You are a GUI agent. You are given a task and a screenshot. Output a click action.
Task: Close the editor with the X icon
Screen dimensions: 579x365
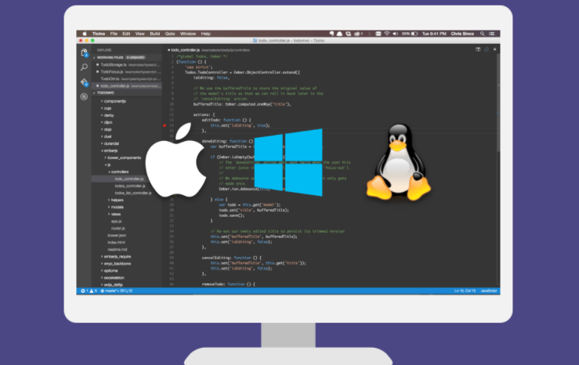[495, 49]
